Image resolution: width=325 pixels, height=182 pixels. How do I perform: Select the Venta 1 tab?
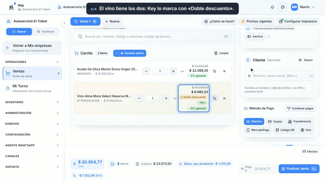click(85, 21)
